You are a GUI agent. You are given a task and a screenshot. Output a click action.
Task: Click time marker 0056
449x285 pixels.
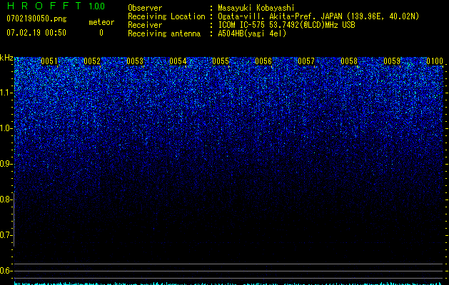(263, 61)
